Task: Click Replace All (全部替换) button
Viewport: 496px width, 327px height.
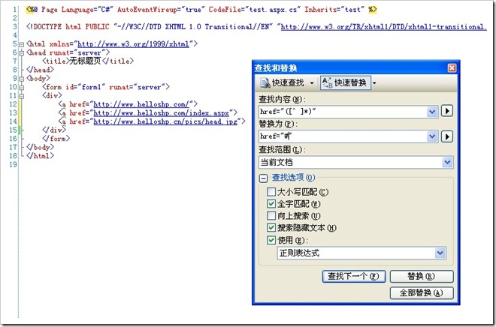Action: [x=422, y=293]
